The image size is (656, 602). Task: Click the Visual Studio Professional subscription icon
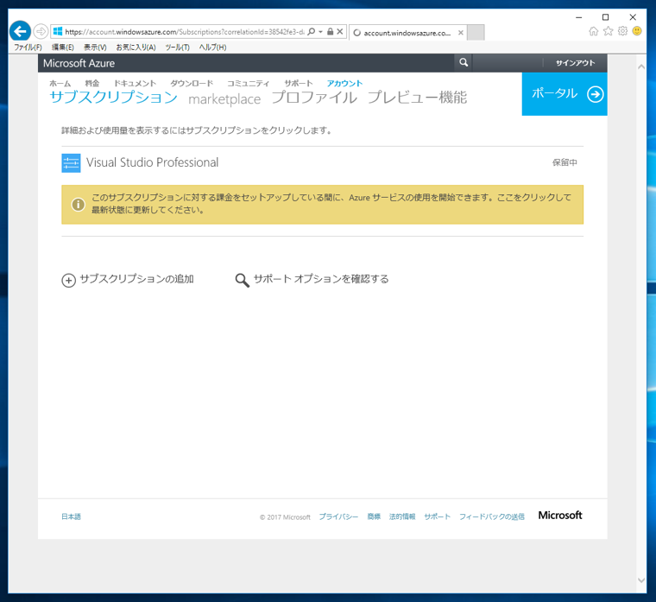click(x=71, y=163)
